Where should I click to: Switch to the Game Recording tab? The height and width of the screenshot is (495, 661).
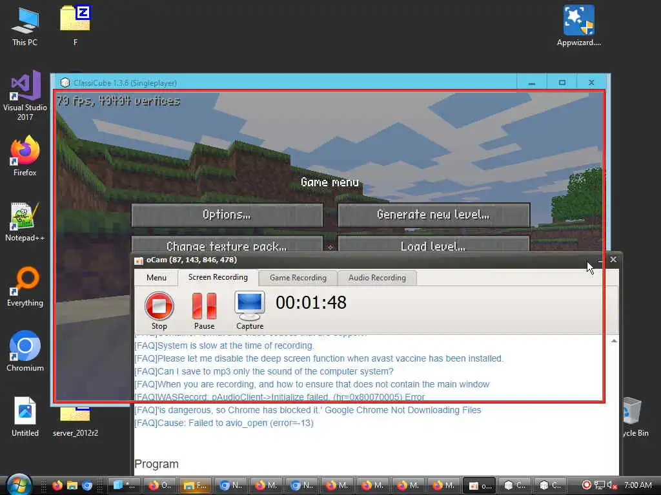[298, 278]
